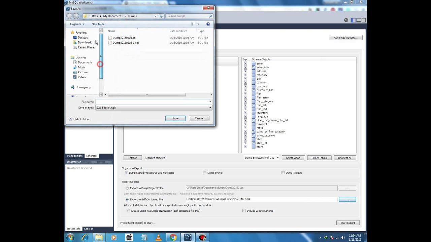Select Export to Dump Project Folder

point(127,188)
